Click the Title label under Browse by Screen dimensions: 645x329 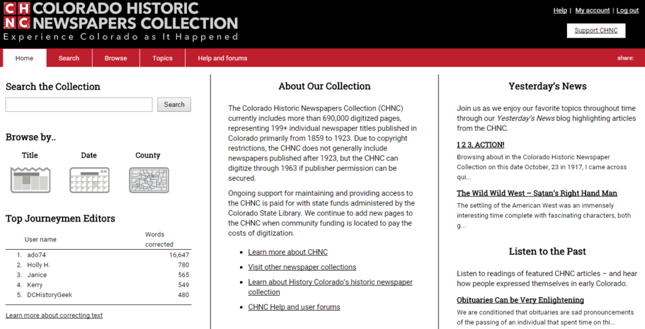tap(30, 155)
